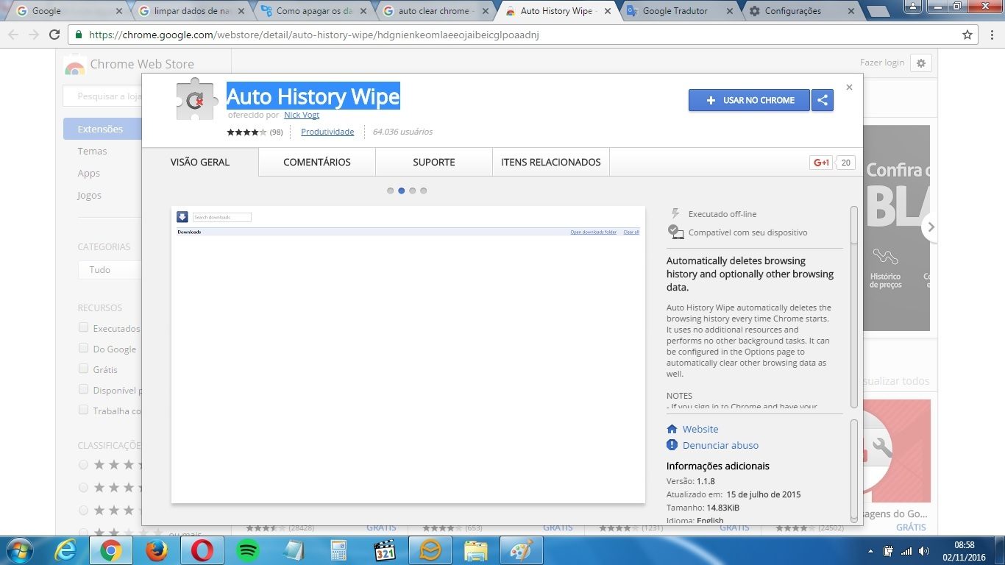Click Denunciar abuso link
Viewport: 1005px width, 565px height.
pyautogui.click(x=720, y=445)
